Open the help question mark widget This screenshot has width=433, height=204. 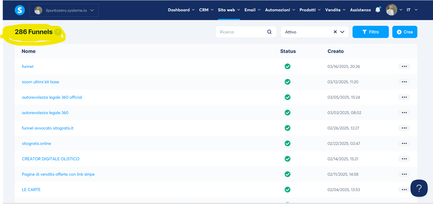(419, 188)
